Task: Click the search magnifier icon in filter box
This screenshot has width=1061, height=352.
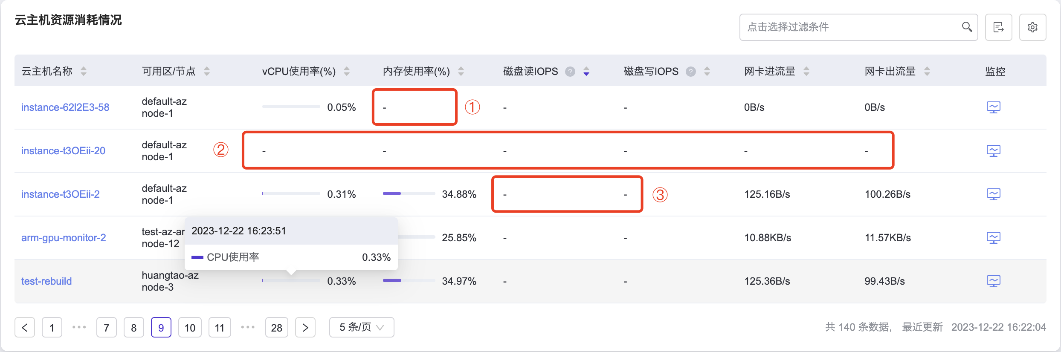Action: [967, 27]
